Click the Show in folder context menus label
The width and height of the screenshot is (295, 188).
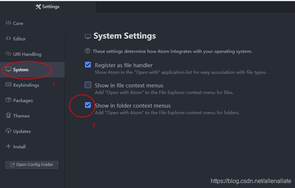[x=133, y=106]
